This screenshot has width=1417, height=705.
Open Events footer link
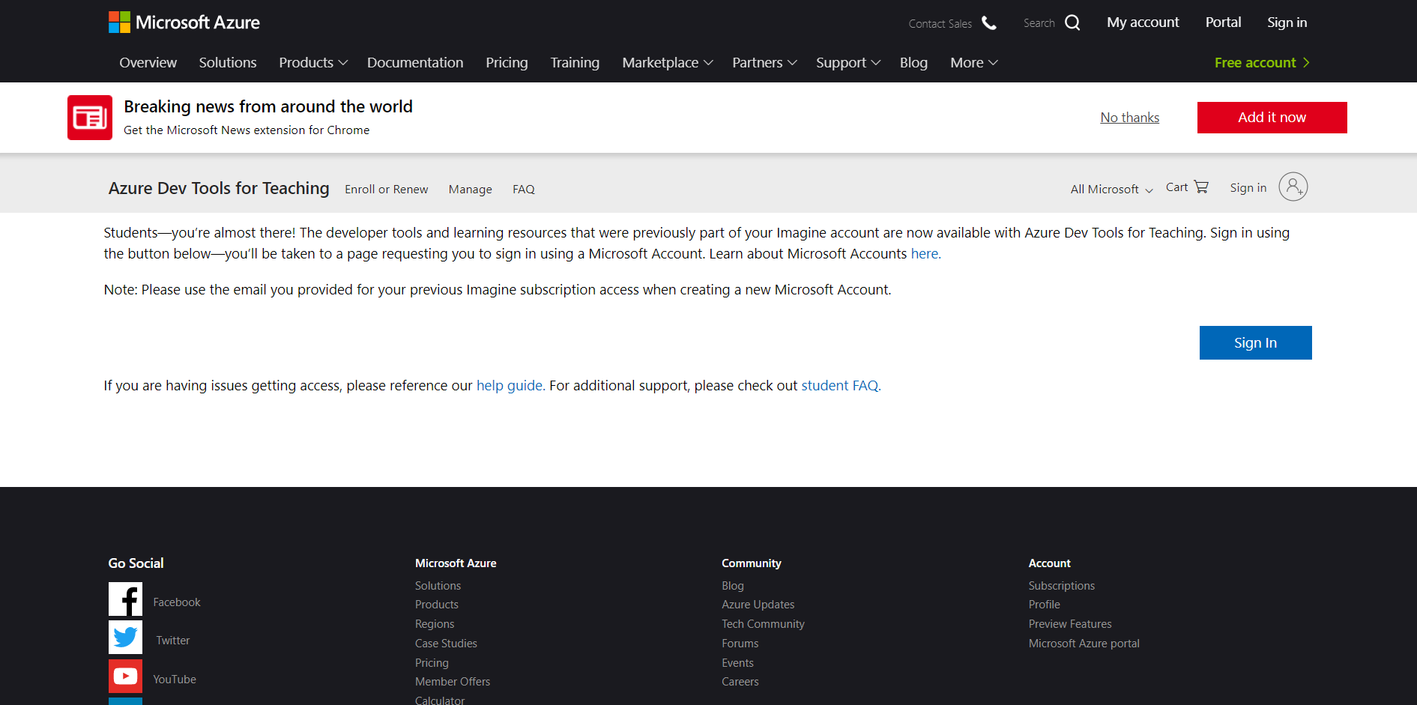(738, 663)
